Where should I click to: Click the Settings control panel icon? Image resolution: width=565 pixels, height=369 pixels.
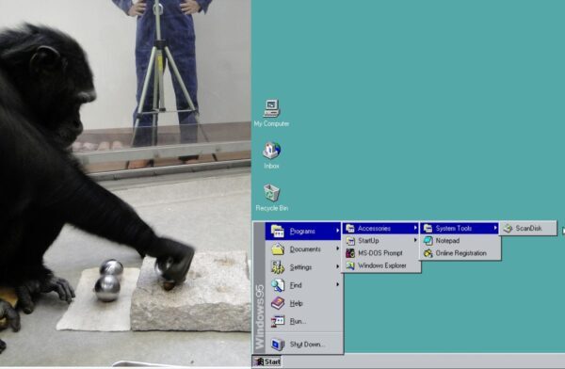(278, 267)
